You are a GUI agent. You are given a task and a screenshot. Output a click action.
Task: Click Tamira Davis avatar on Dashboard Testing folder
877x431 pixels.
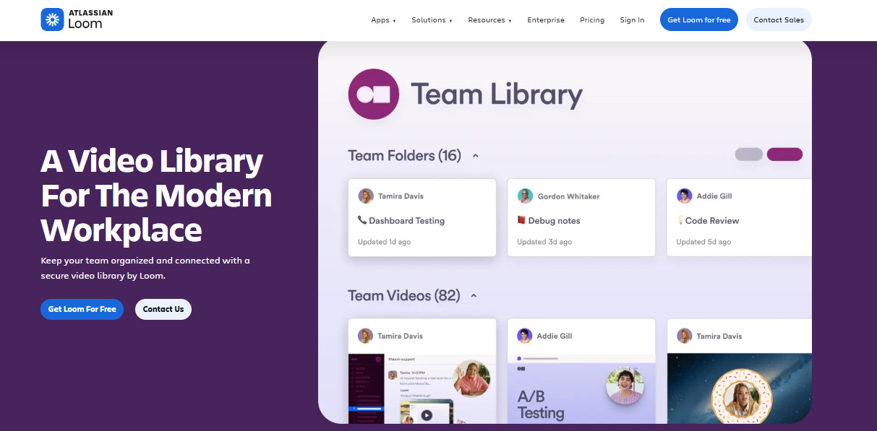pos(366,196)
